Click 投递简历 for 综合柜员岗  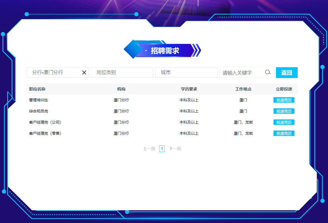284,111
